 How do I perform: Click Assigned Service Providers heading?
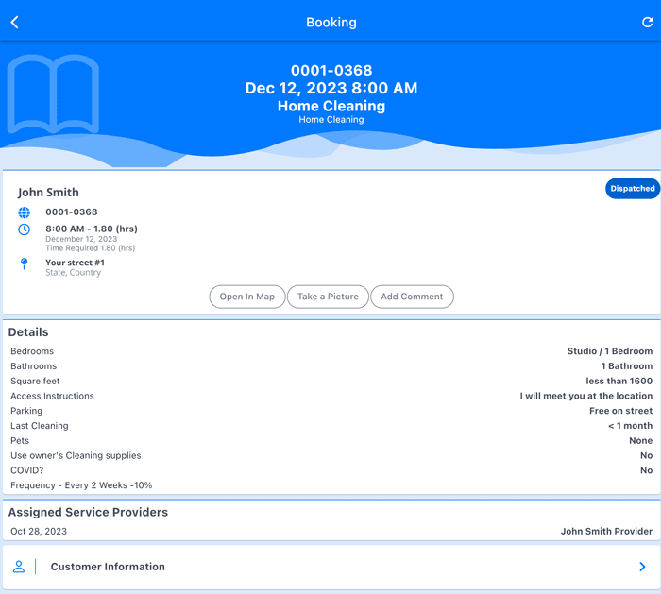(x=88, y=512)
